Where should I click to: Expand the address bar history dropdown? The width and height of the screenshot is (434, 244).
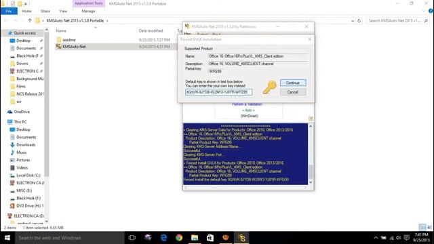tap(353, 21)
